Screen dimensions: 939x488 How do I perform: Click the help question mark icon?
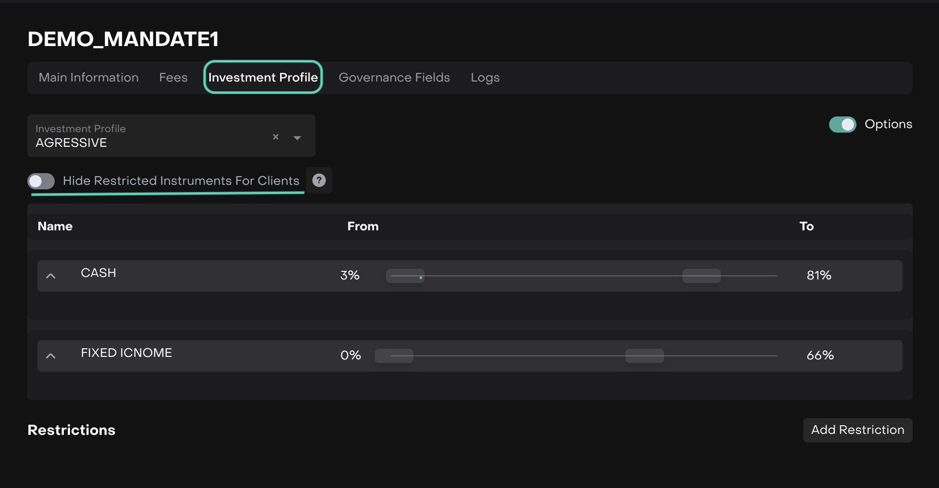click(x=319, y=180)
